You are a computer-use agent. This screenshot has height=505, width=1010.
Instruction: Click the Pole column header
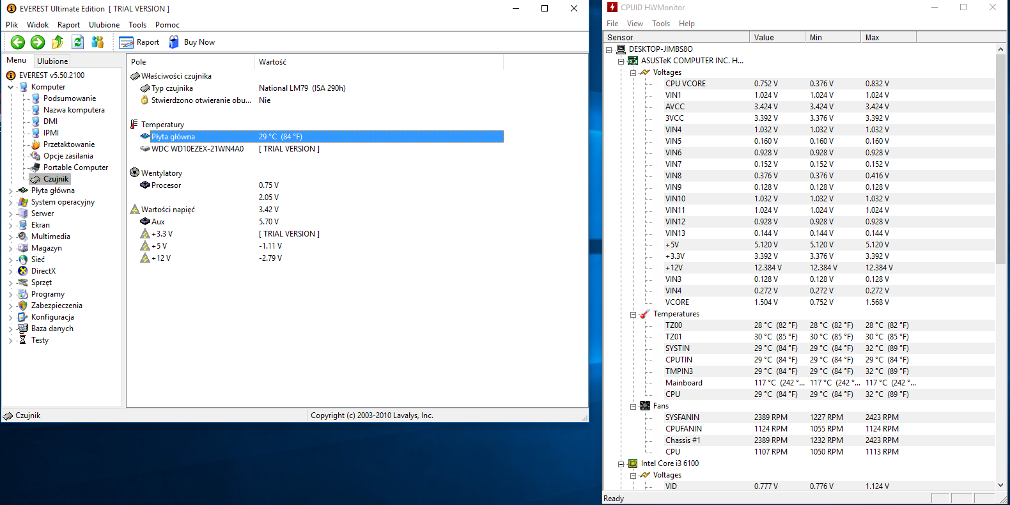pyautogui.click(x=190, y=62)
